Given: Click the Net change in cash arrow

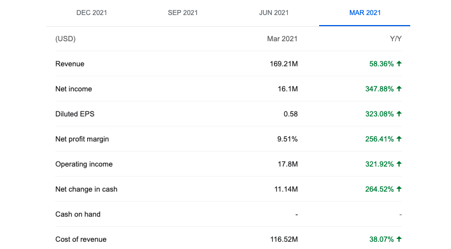Looking at the screenshot, I should pos(399,189).
